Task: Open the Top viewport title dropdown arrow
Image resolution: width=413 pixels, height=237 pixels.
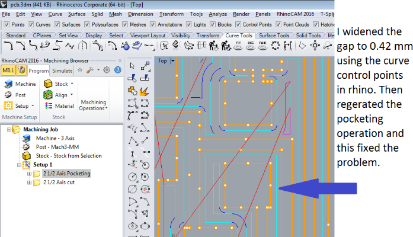Action: click(x=172, y=61)
